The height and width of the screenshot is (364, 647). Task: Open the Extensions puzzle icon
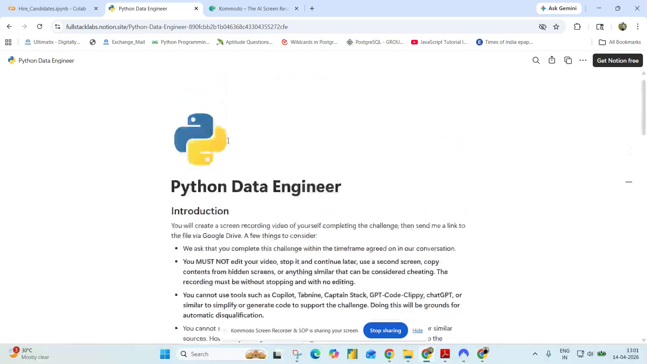pos(577,27)
